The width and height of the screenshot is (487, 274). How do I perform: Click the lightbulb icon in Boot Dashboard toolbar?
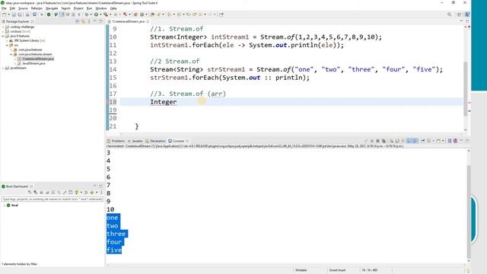point(76,193)
